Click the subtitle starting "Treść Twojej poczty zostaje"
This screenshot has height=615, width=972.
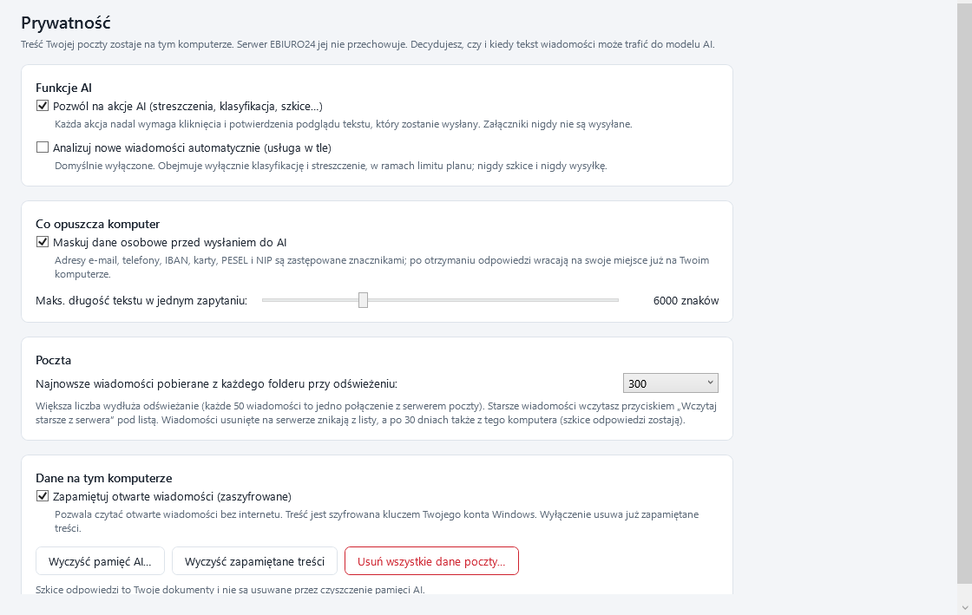click(368, 44)
